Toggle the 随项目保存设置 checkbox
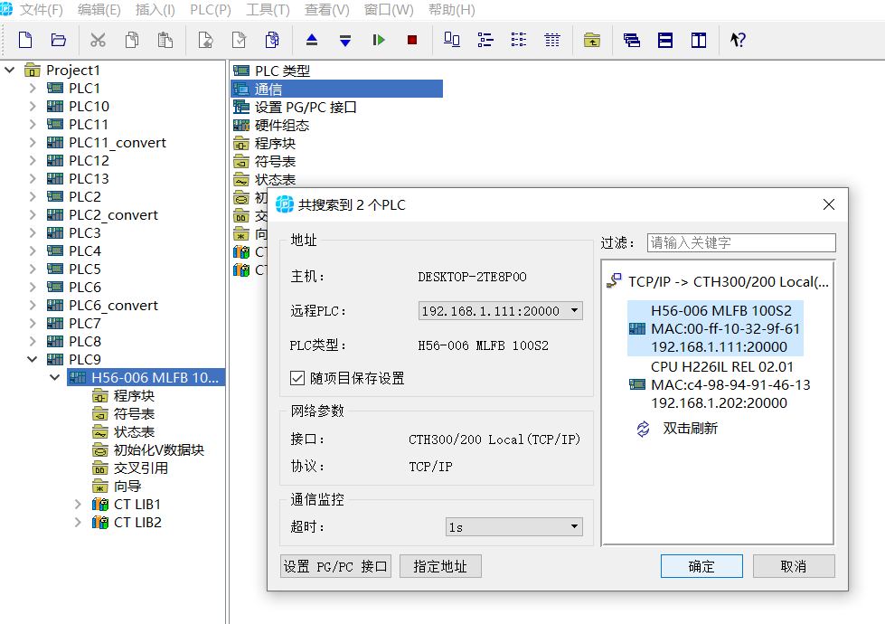This screenshot has width=885, height=624. click(x=297, y=378)
